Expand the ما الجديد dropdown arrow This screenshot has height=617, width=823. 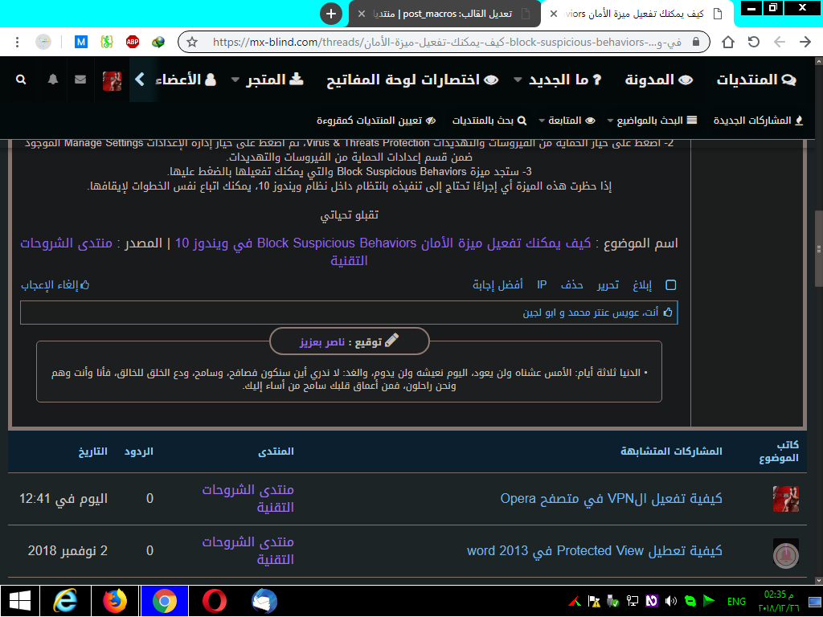click(518, 80)
